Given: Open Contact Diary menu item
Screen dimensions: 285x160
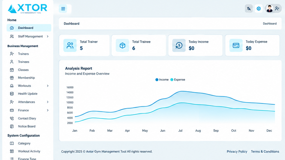Looking at the screenshot, I should [27, 118].
